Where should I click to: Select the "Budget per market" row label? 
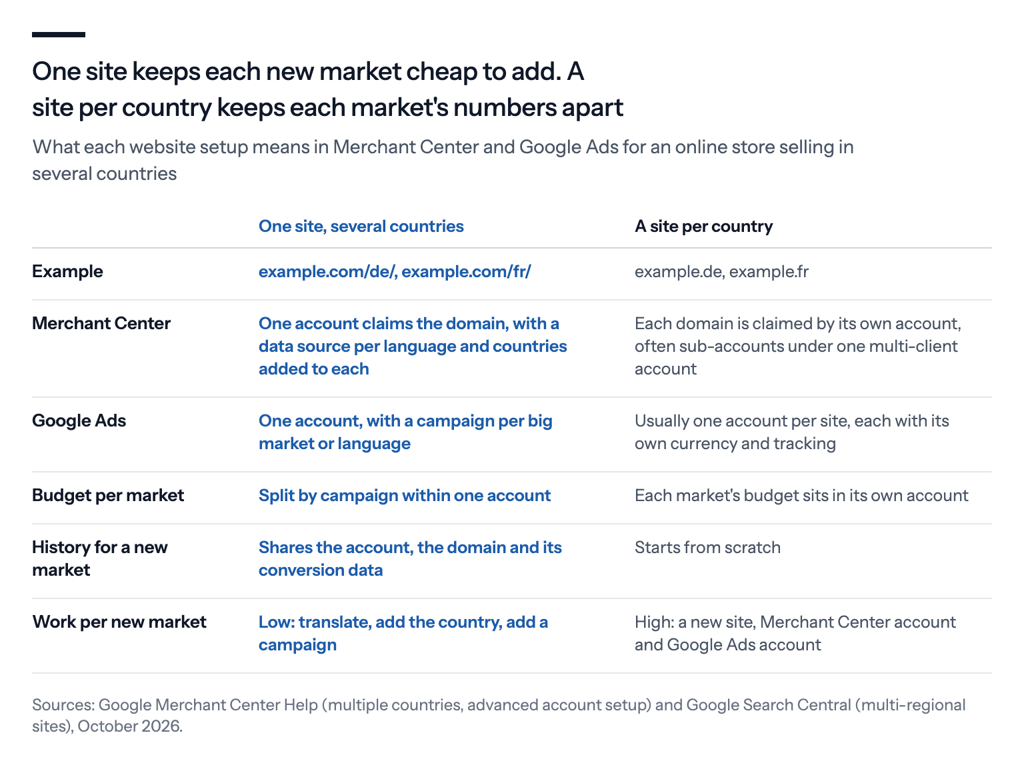pyautogui.click(x=108, y=495)
